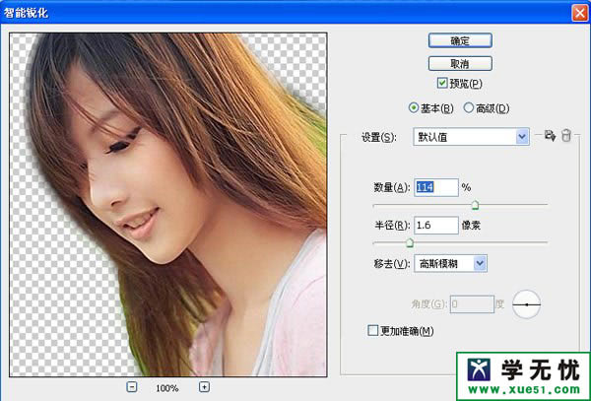Select the 基本(B) radio button
The width and height of the screenshot is (591, 401).
(414, 108)
